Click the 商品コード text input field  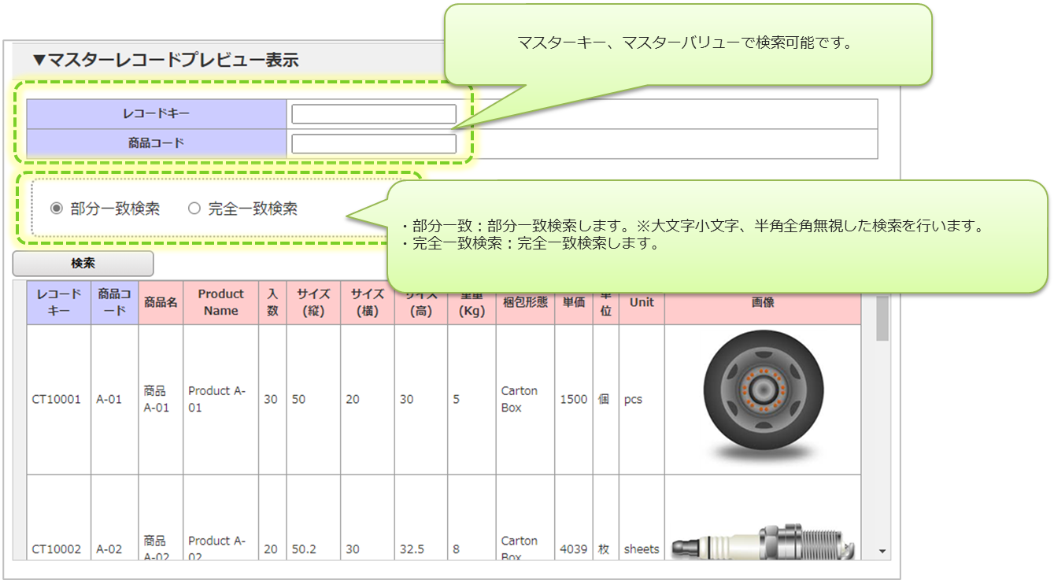(x=373, y=144)
